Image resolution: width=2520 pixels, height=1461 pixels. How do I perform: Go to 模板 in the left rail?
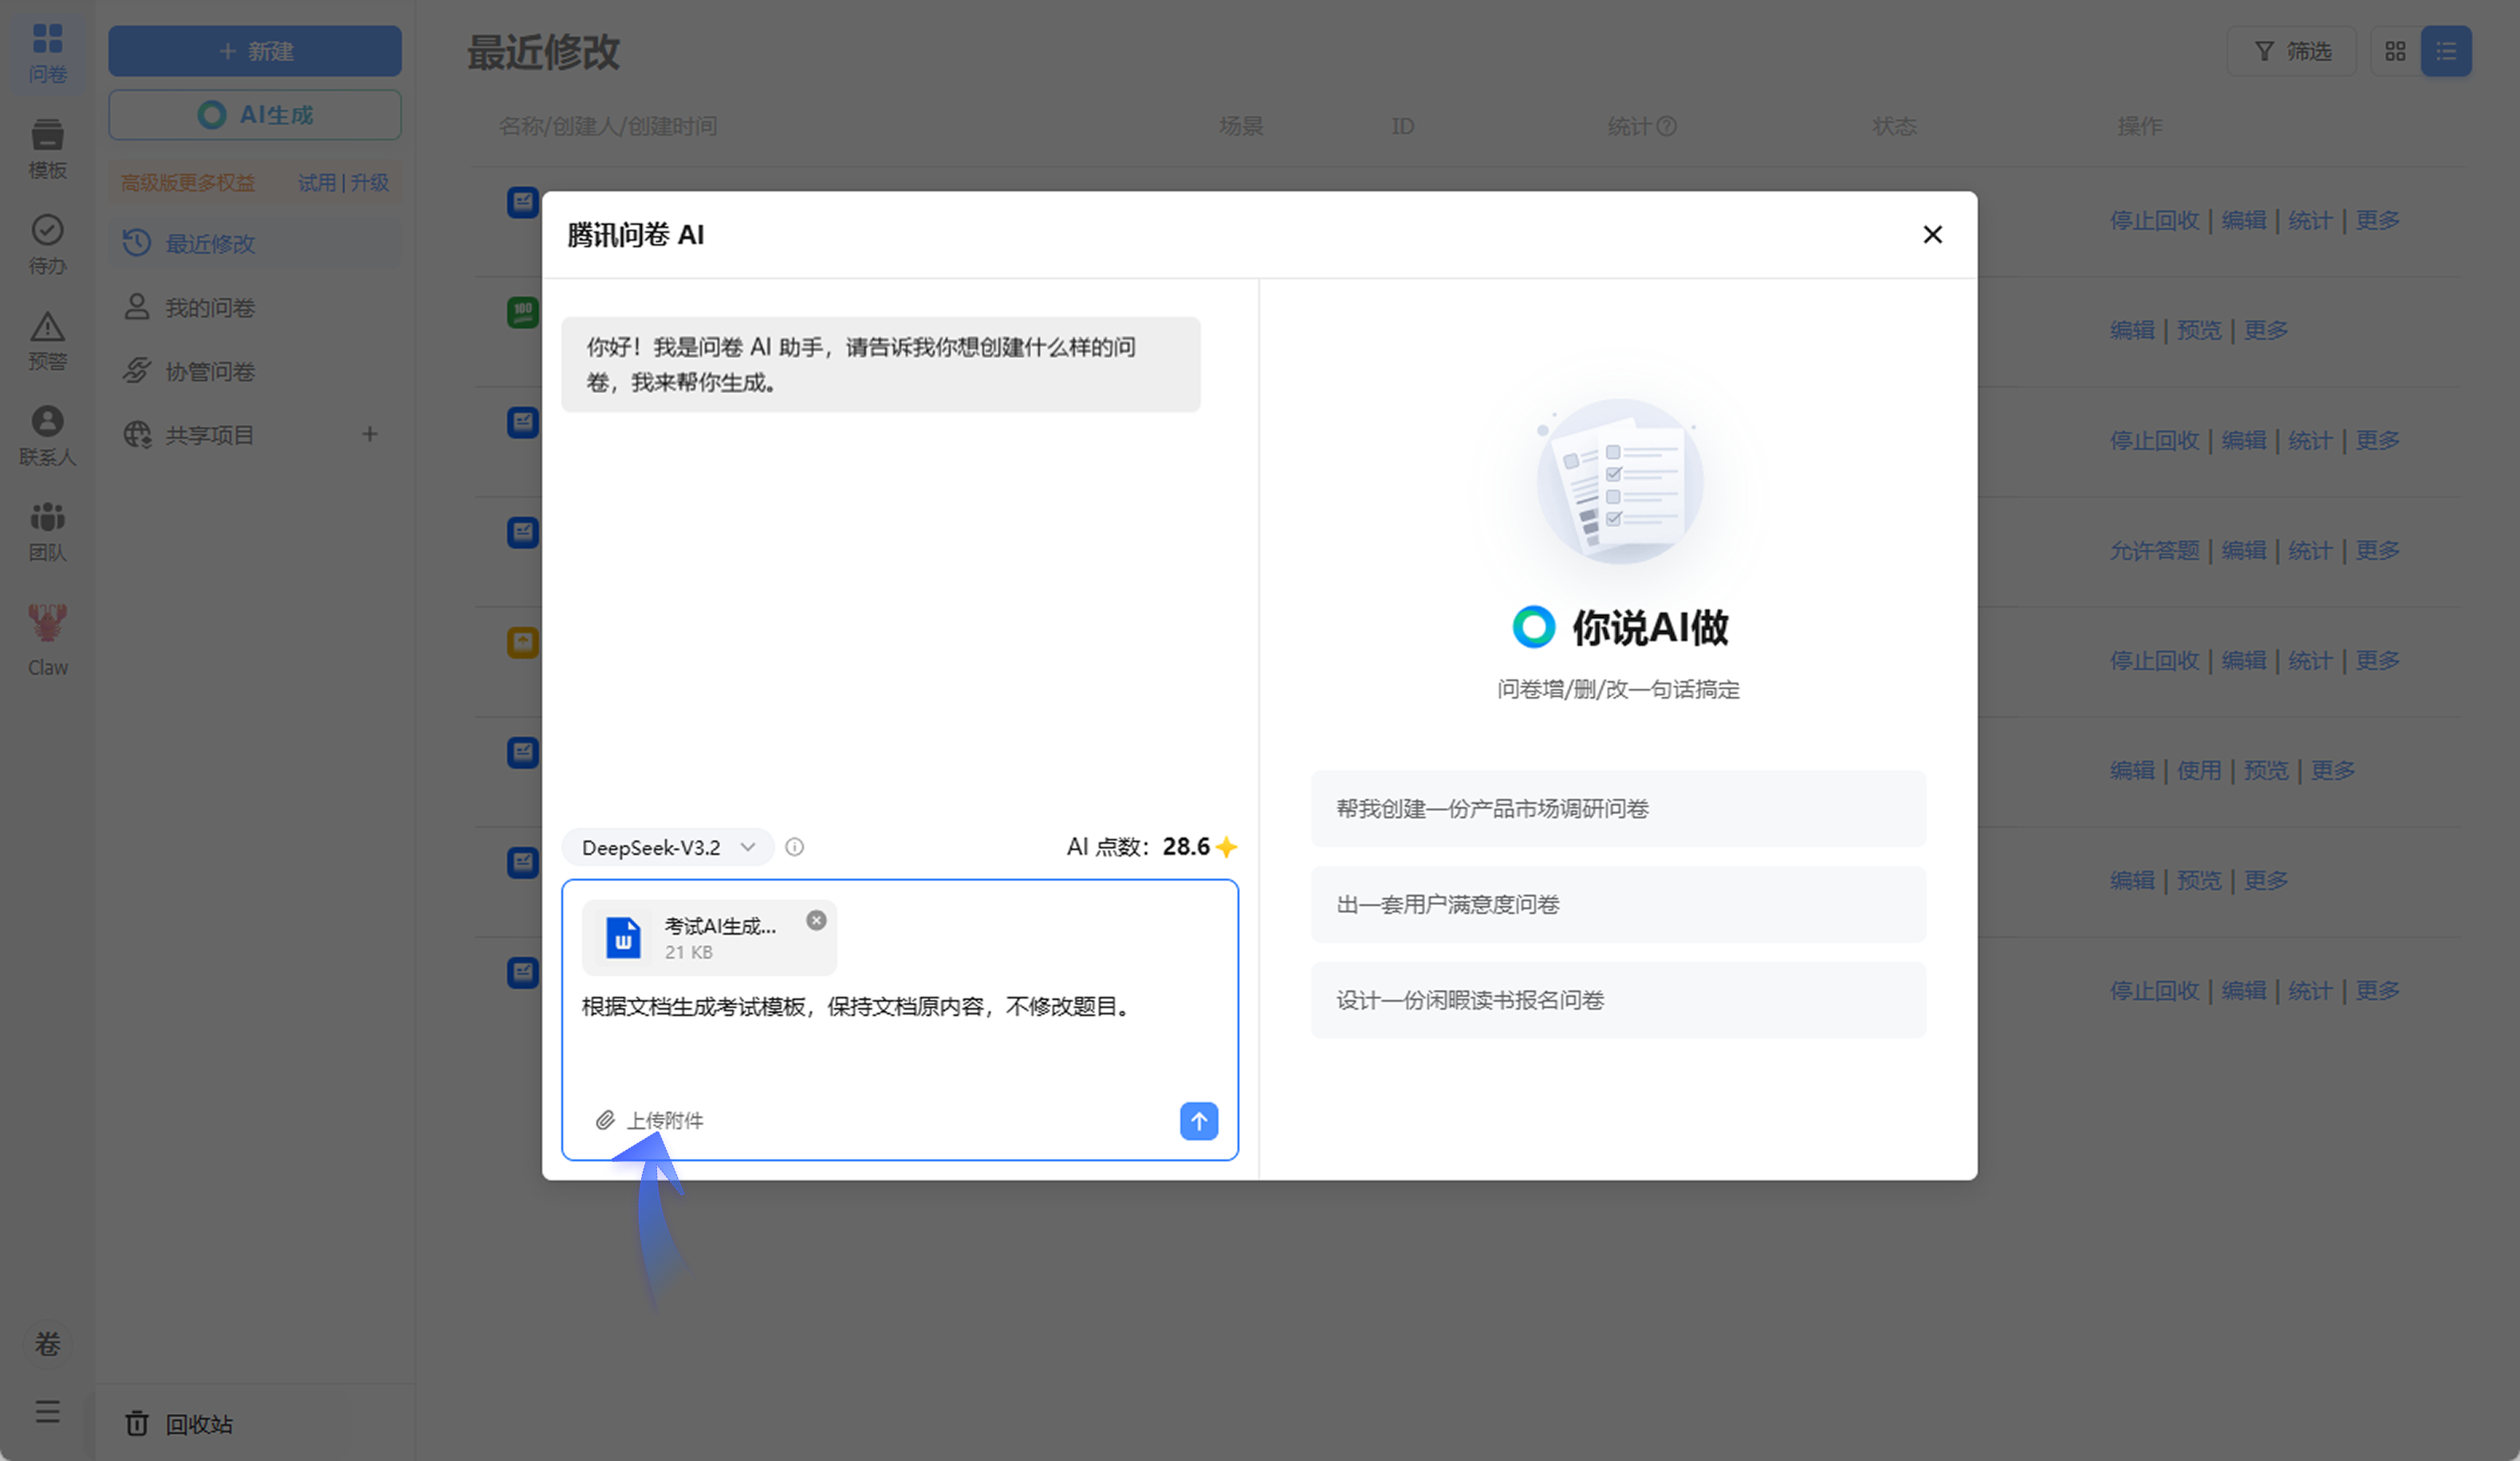47,148
